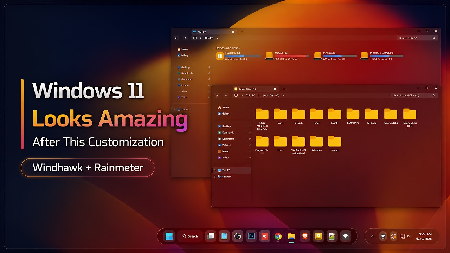Select Home in the This PC window sidebar
450x253 pixels.
[x=183, y=49]
